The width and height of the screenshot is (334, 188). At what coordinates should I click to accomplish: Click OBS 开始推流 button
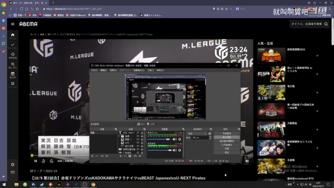(x=227, y=133)
